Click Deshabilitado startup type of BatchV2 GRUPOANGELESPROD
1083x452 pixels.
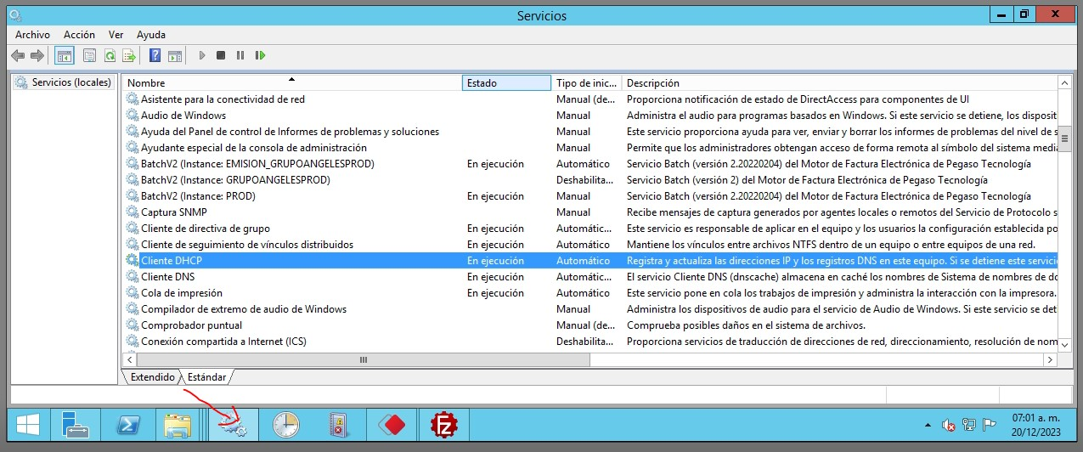tap(584, 180)
